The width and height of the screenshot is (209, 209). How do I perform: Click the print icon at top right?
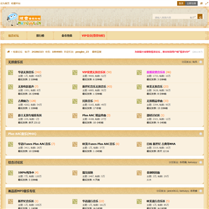[201, 3]
